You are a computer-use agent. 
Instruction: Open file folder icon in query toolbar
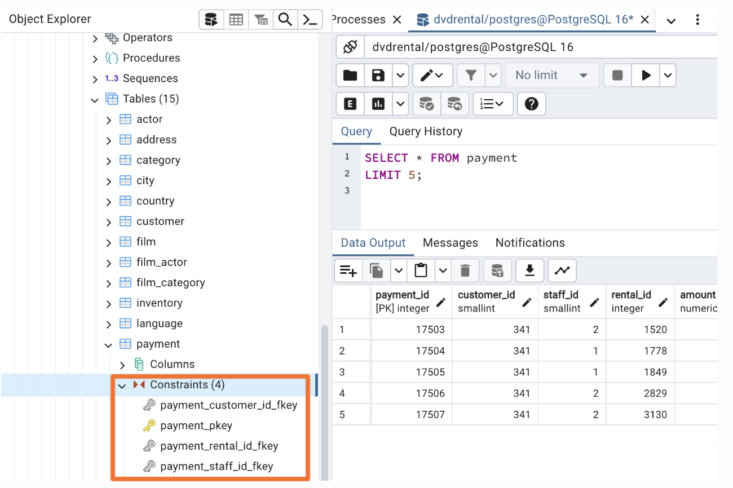tap(350, 76)
